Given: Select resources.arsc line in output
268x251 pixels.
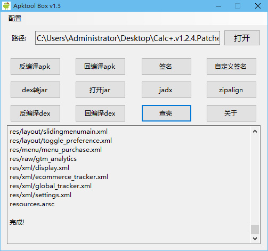Looking at the screenshot, I should coord(32,204).
